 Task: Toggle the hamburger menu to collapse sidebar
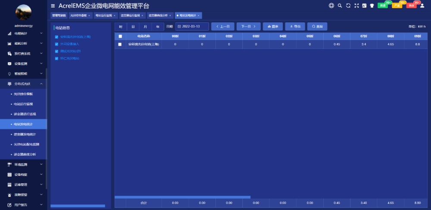pos(53,6)
